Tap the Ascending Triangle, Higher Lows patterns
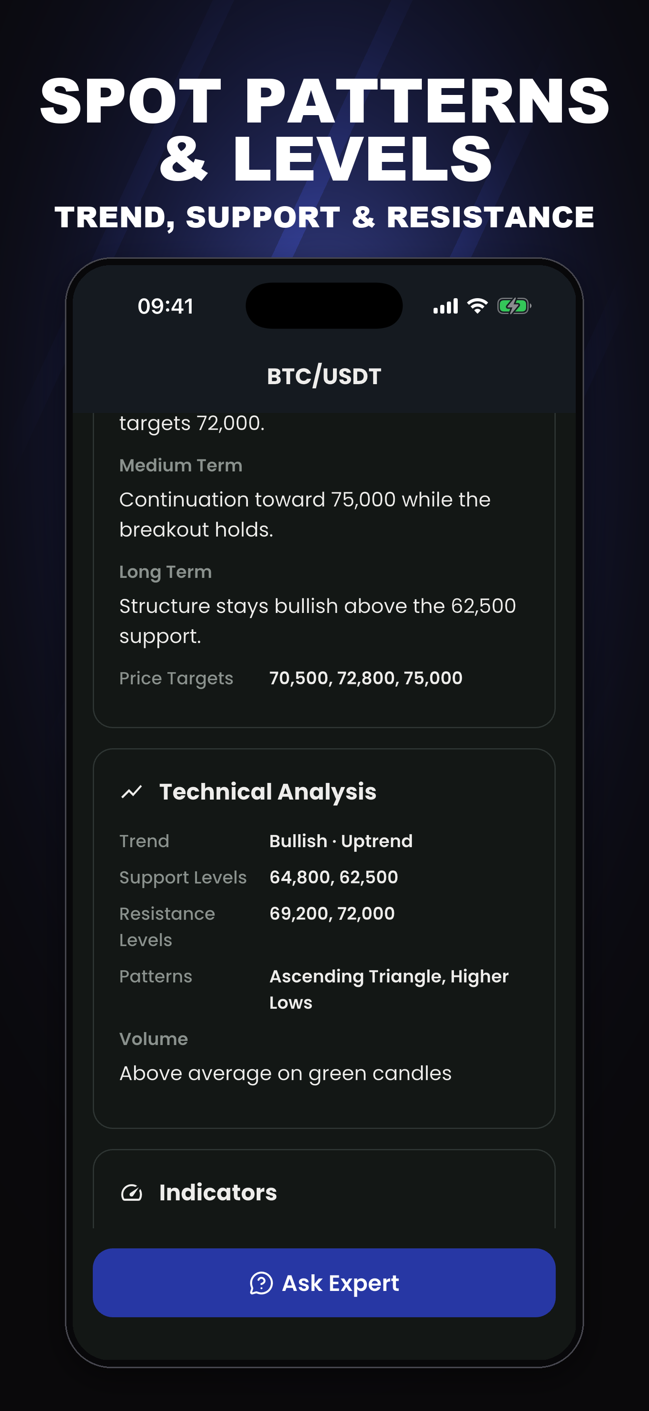 (x=389, y=989)
